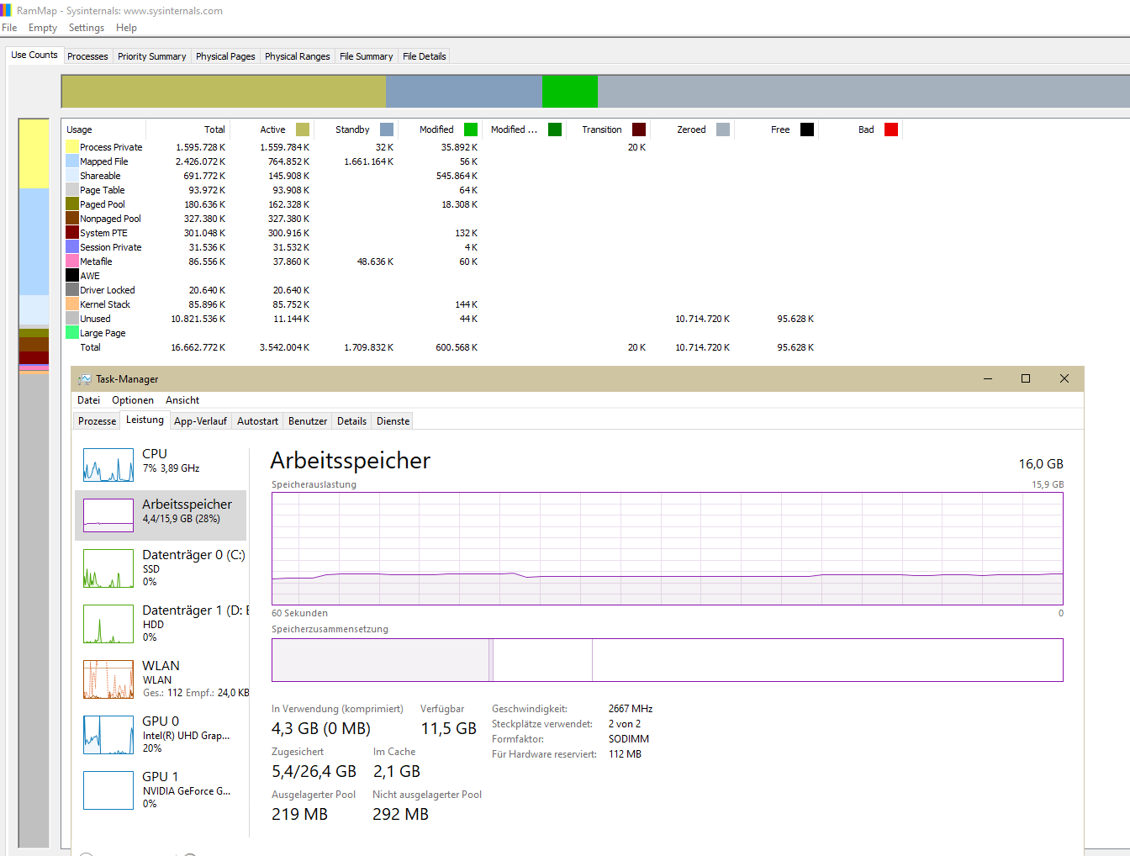Click the RamMap vertical usage color bar
Viewport: 1130px width, 856px height.
[x=34, y=483]
